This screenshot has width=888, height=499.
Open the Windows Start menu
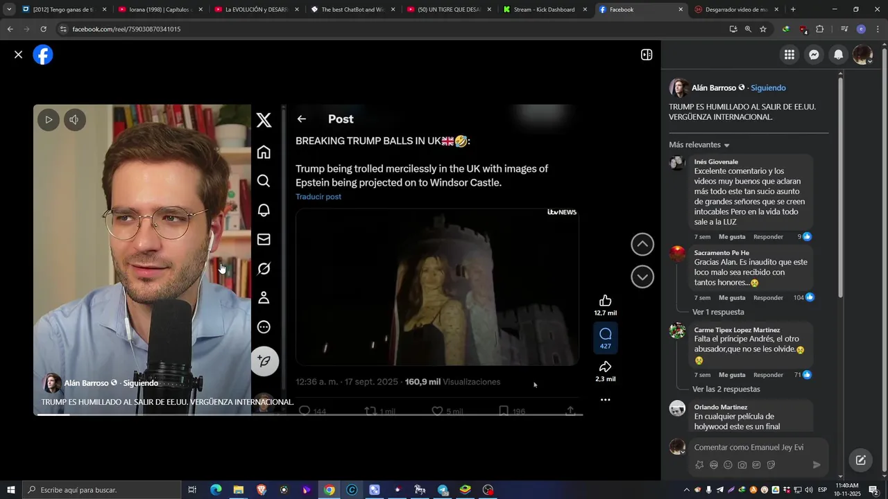(x=10, y=490)
